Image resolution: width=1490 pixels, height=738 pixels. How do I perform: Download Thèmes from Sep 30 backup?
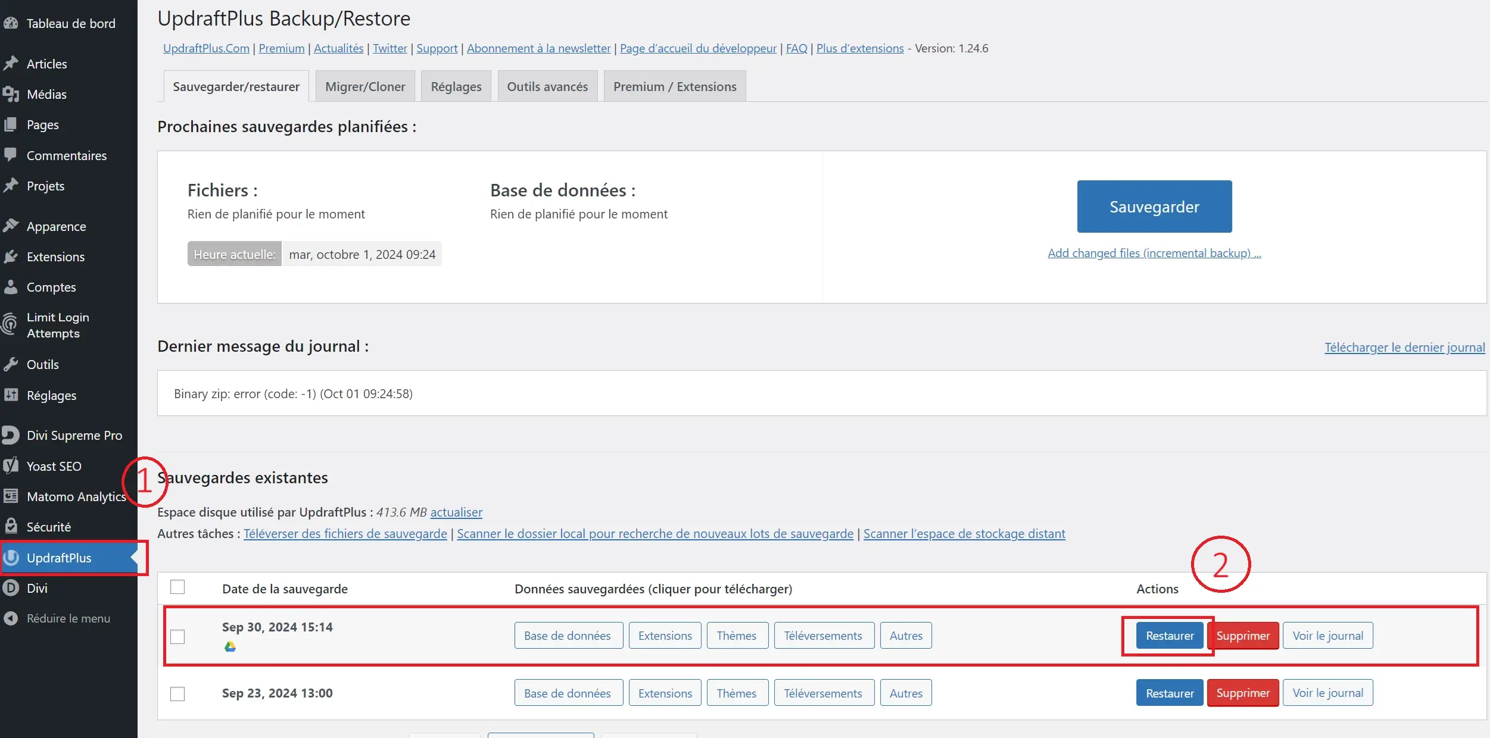(x=737, y=636)
